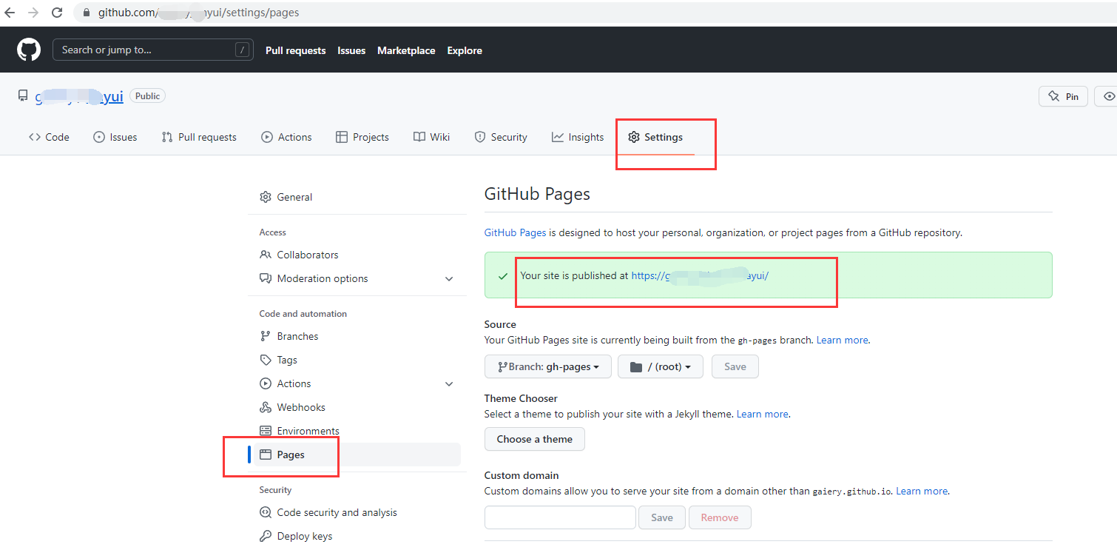Click the browser icon next to Pages
The image size is (1117, 550).
pyautogui.click(x=265, y=455)
